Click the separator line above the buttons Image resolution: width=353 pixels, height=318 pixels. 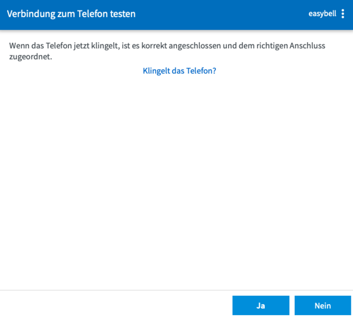[176, 290]
